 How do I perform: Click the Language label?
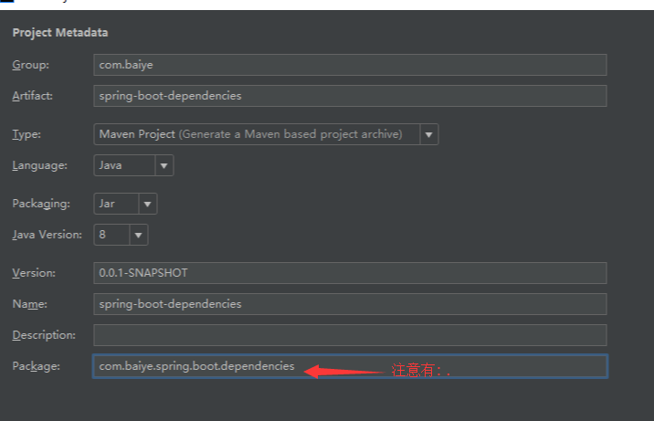click(40, 165)
